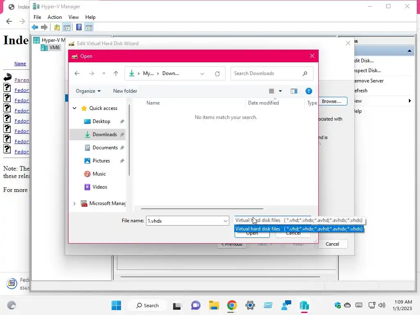420x315 pixels.
Task: Expand the View submenu arrow in Actions
Action: click(410, 101)
